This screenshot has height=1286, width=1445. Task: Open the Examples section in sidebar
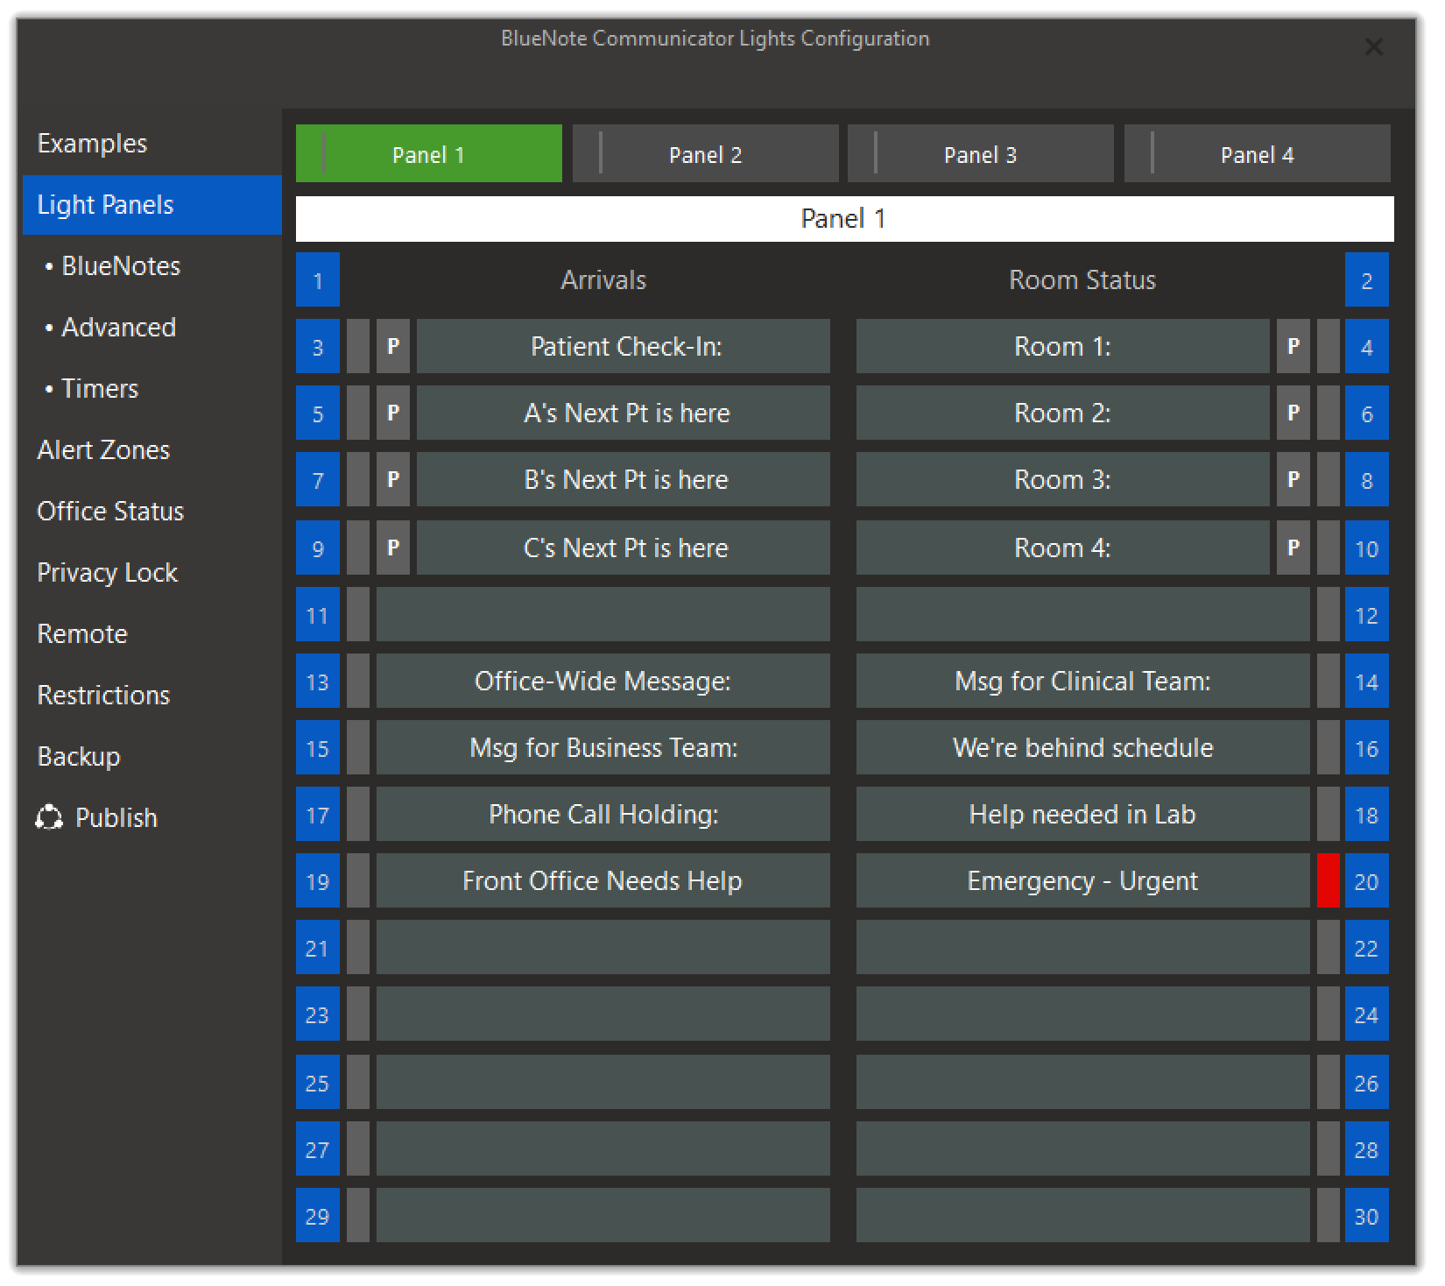[x=152, y=144]
